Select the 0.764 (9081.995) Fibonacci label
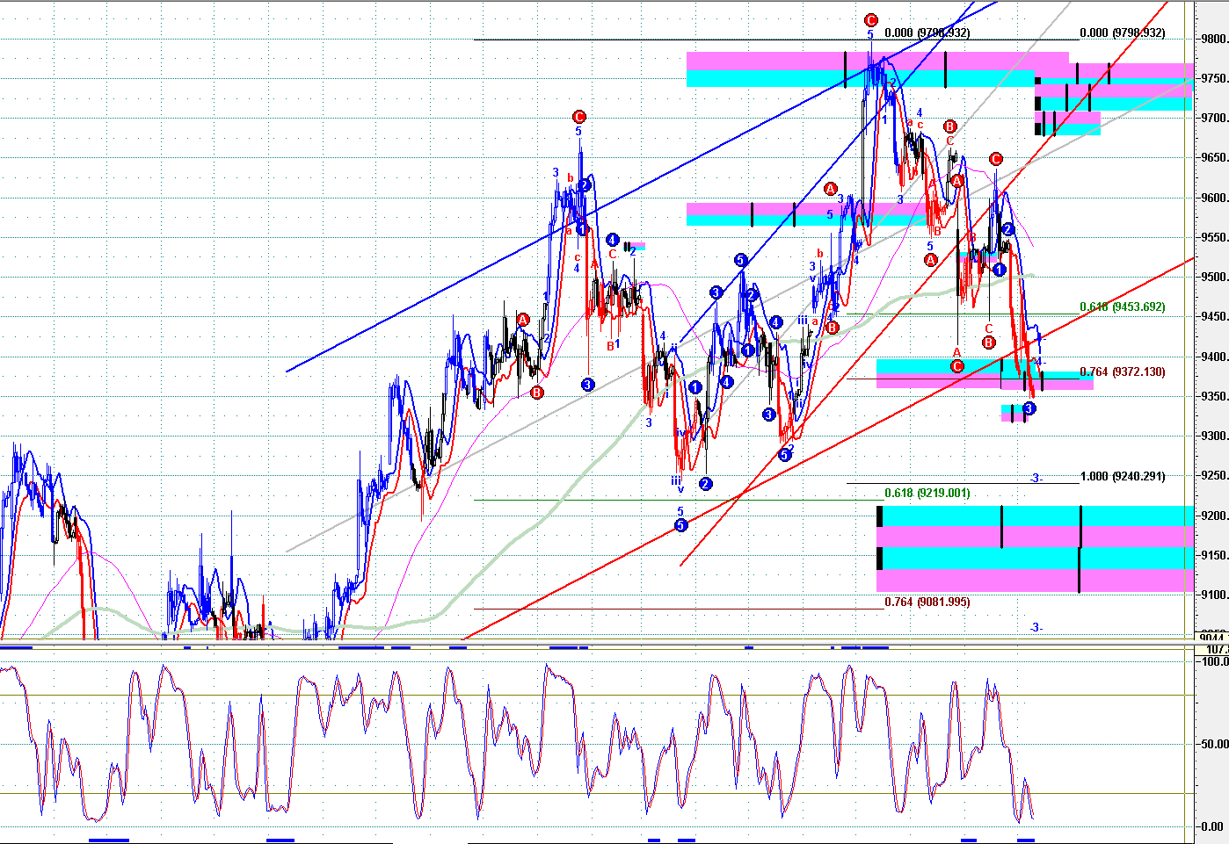 coord(927,602)
